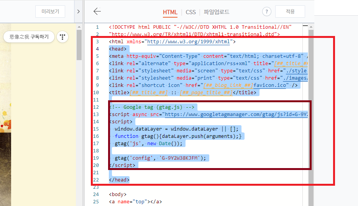Click the <title> line 10
Image resolution: width=358 pixels, height=206 pixels.
pos(183,93)
